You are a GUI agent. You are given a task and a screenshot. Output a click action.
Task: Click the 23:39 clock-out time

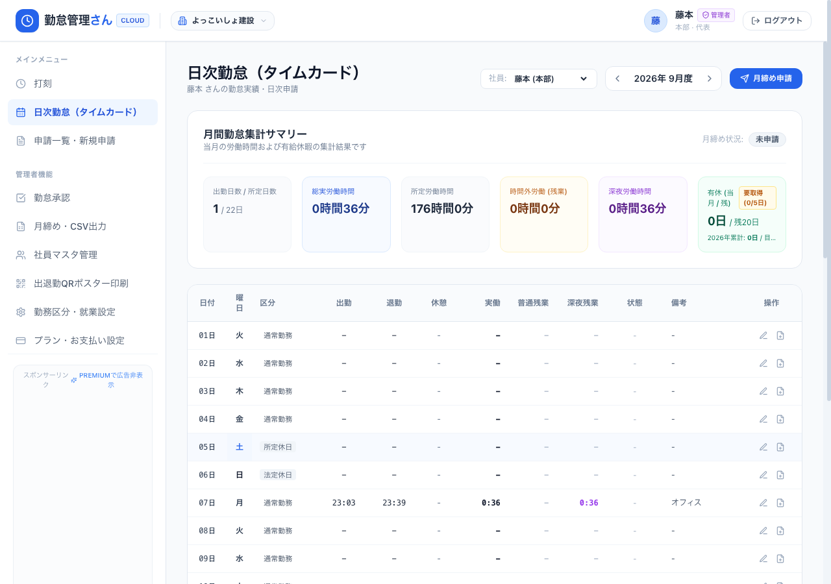pyautogui.click(x=394, y=503)
